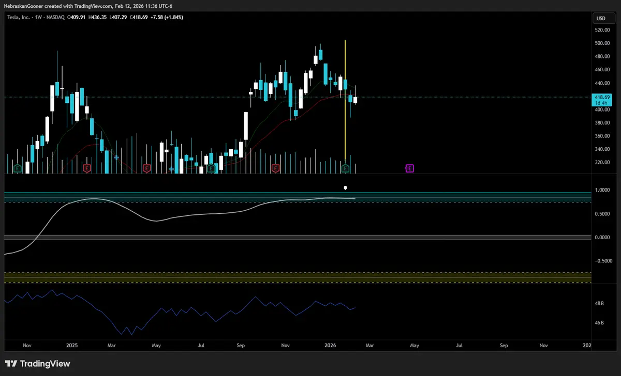Click the TradingView logo
Screen dimensions: 621x376
tap(38, 364)
